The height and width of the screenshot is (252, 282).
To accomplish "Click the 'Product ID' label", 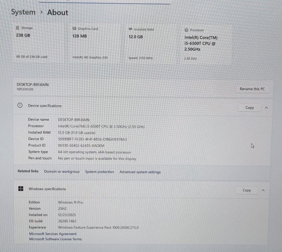I will point(37,145).
